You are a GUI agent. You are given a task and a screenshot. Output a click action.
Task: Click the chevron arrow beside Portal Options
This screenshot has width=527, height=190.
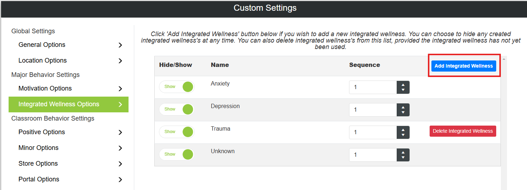120,180
